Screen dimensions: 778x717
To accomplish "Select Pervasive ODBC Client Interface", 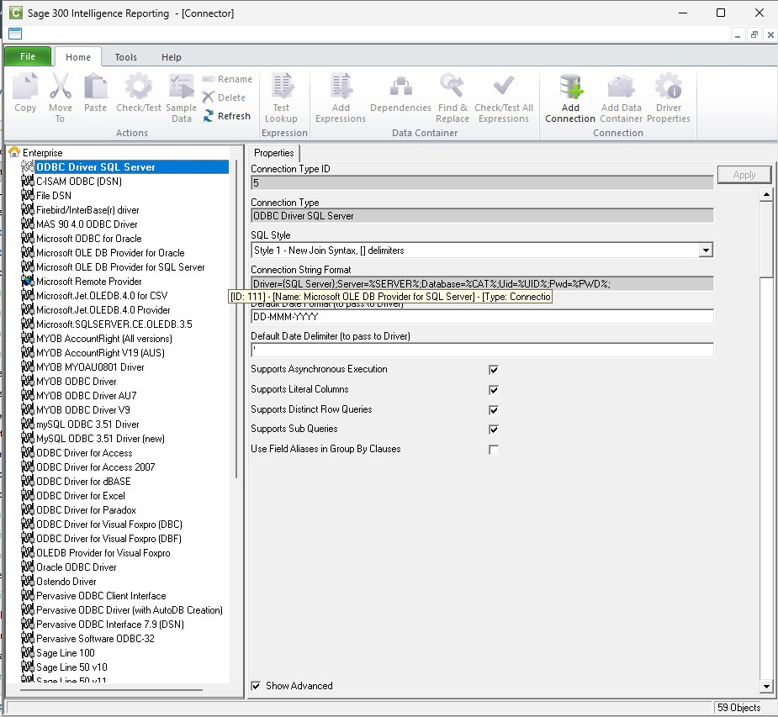I will (x=101, y=596).
